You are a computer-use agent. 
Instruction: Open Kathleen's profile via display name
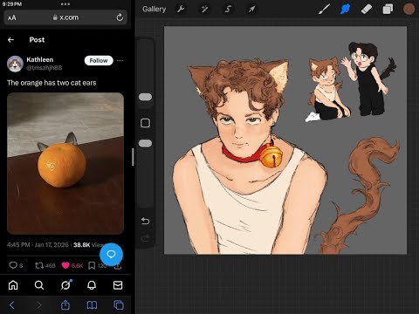[40, 59]
